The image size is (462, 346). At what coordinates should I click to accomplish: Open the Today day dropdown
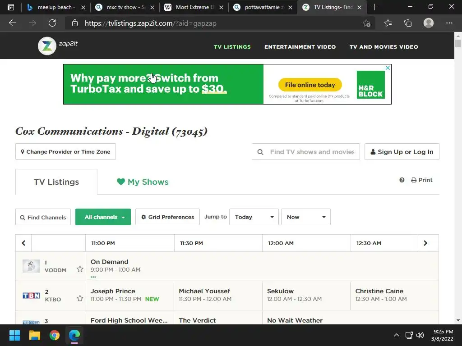(x=254, y=217)
